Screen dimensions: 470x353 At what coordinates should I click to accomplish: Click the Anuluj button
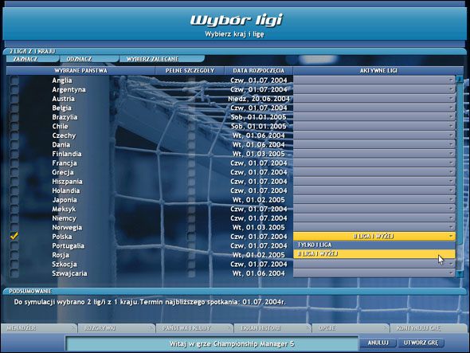378,343
